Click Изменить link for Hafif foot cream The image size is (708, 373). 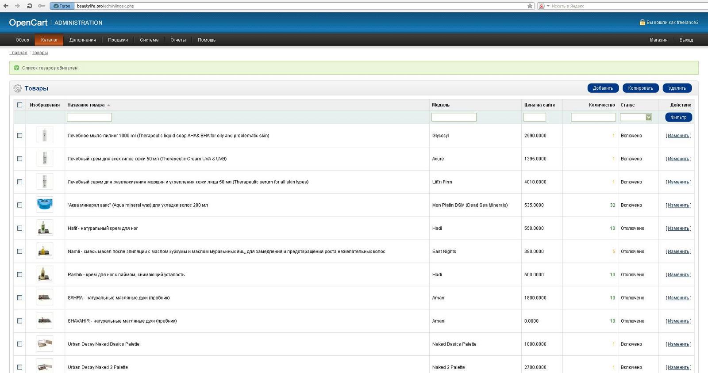coord(678,228)
